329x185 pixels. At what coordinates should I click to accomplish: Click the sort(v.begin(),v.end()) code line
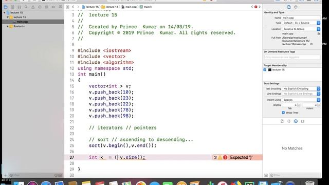122,145
